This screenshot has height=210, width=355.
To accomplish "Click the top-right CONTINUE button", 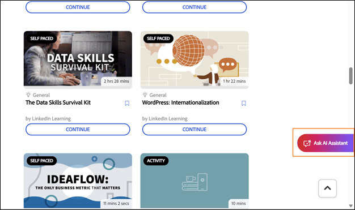I will pos(195,7).
